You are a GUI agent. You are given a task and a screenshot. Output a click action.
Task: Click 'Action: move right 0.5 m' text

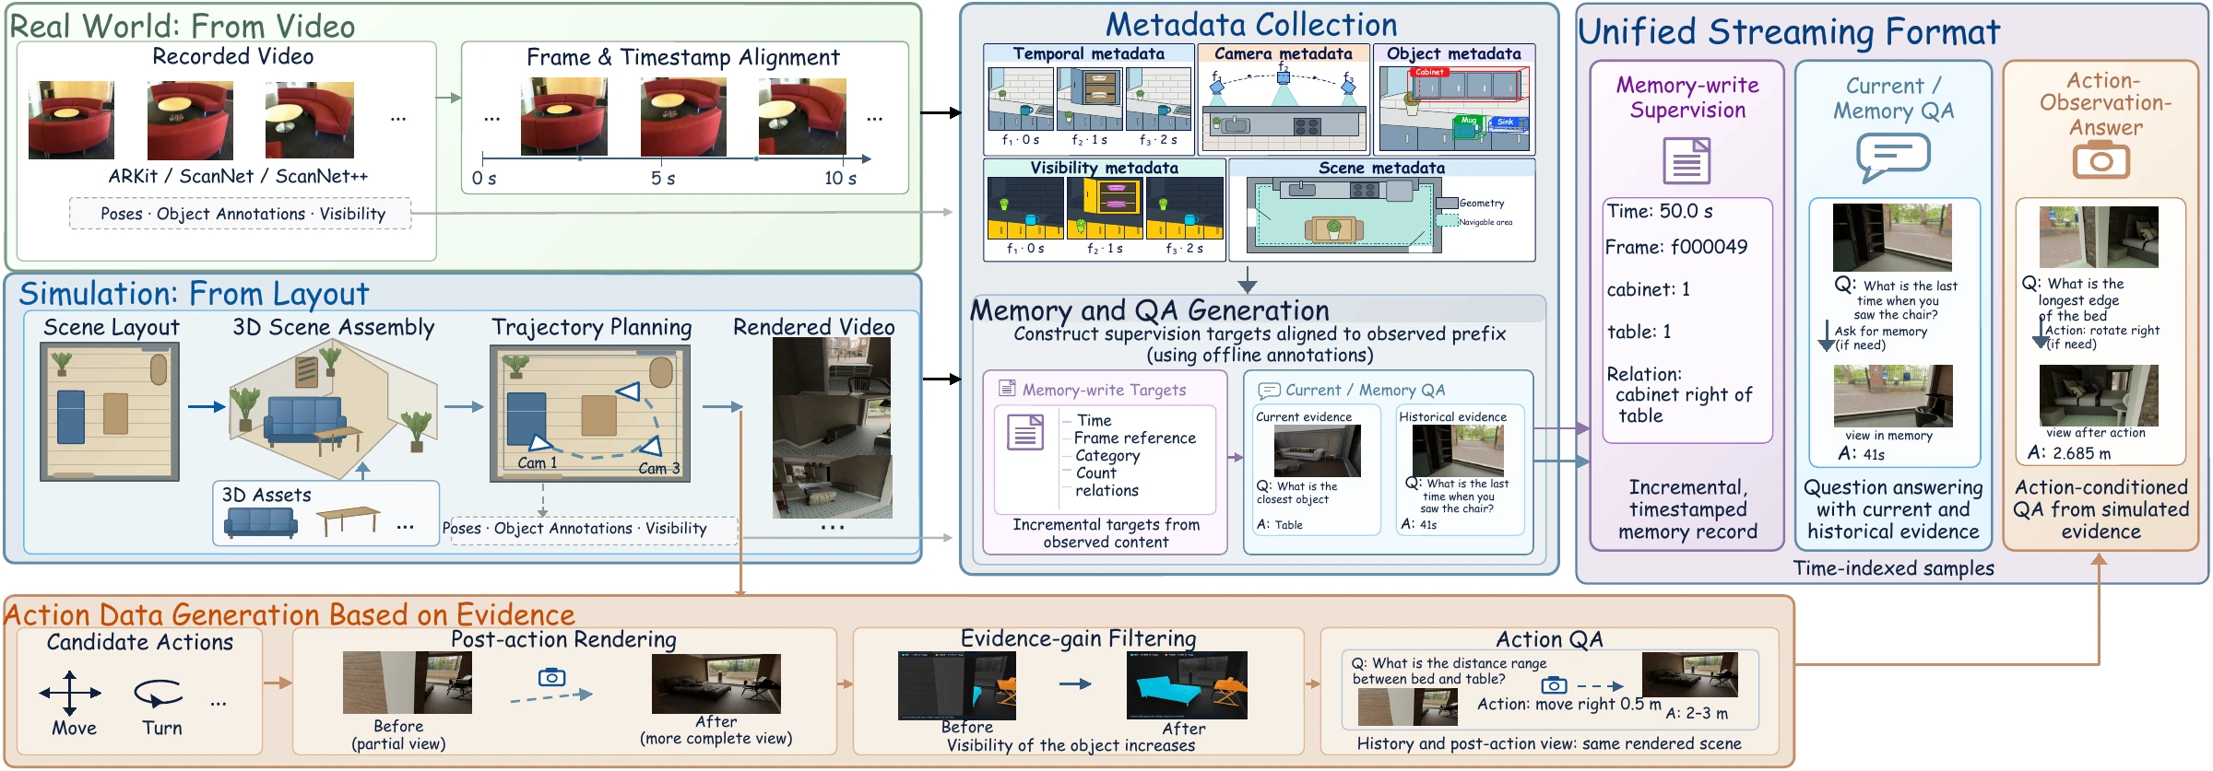1569,704
